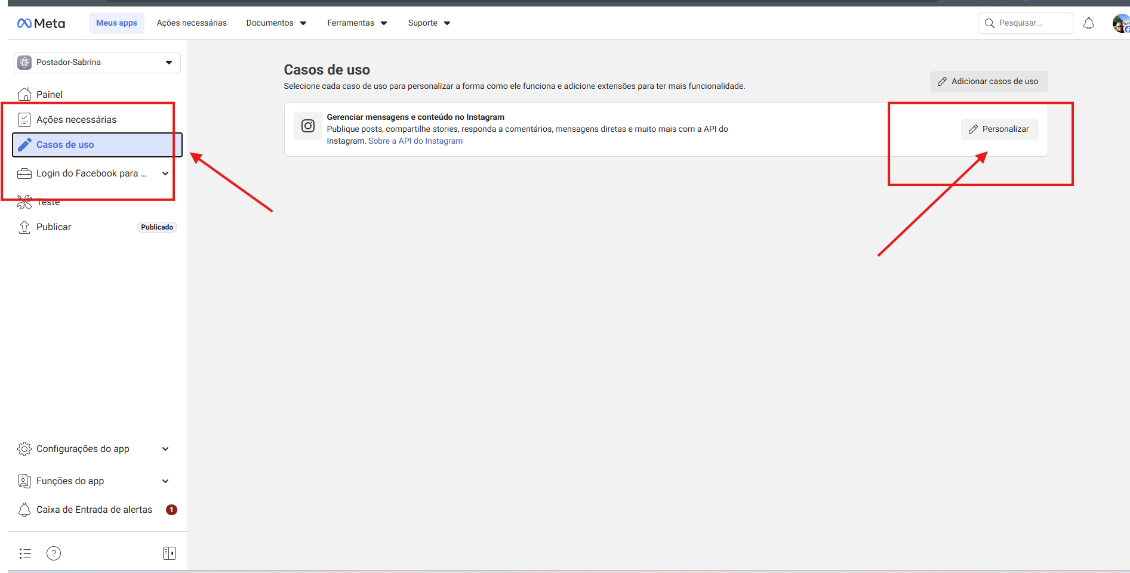Open Ações necessárias in top navigation
This screenshot has height=573, width=1130.
pos(192,23)
